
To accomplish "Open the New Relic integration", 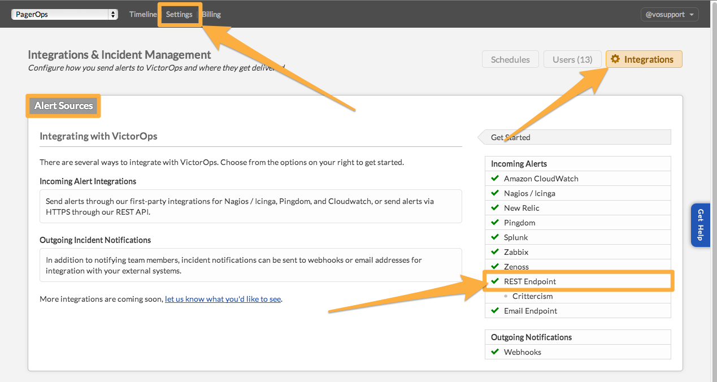I will click(x=577, y=208).
